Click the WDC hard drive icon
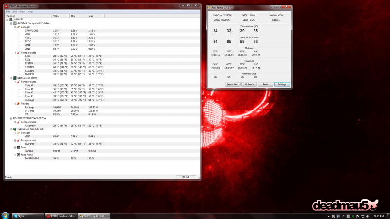Viewport: 390px width, 219px height. (15, 118)
